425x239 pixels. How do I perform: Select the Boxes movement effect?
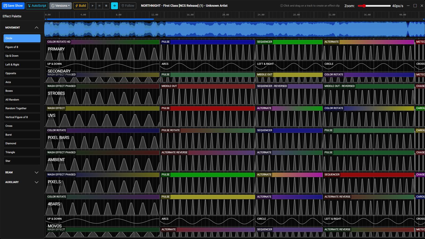pos(22,91)
